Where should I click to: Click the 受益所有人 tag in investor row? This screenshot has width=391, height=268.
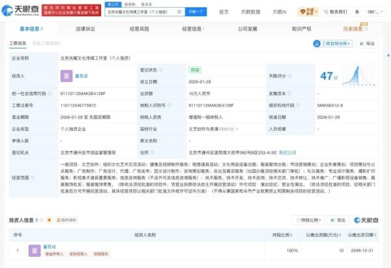54,254
